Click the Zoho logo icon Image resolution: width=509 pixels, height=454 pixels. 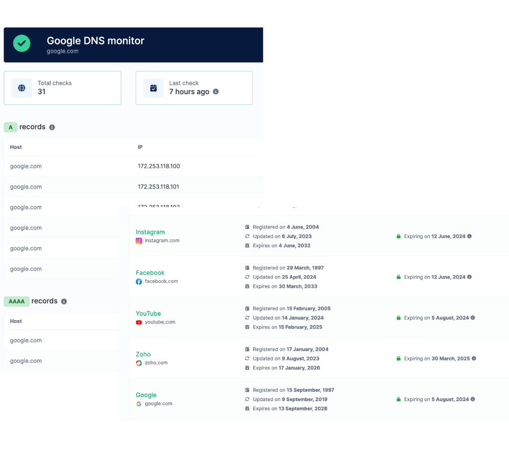click(139, 363)
